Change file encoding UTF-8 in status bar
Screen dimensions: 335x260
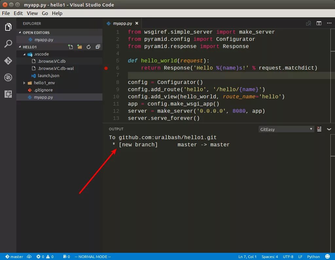point(288,257)
